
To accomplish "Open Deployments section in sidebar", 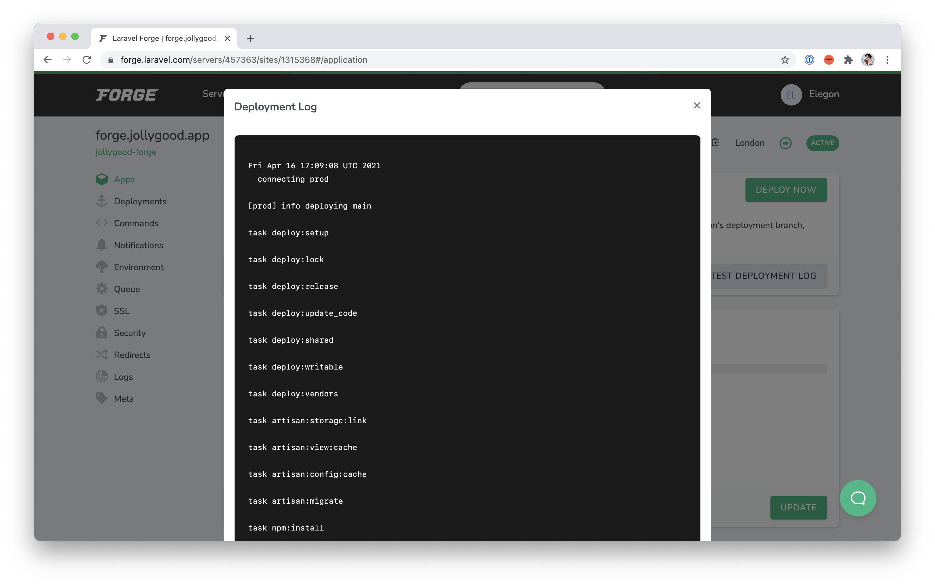I will [140, 201].
